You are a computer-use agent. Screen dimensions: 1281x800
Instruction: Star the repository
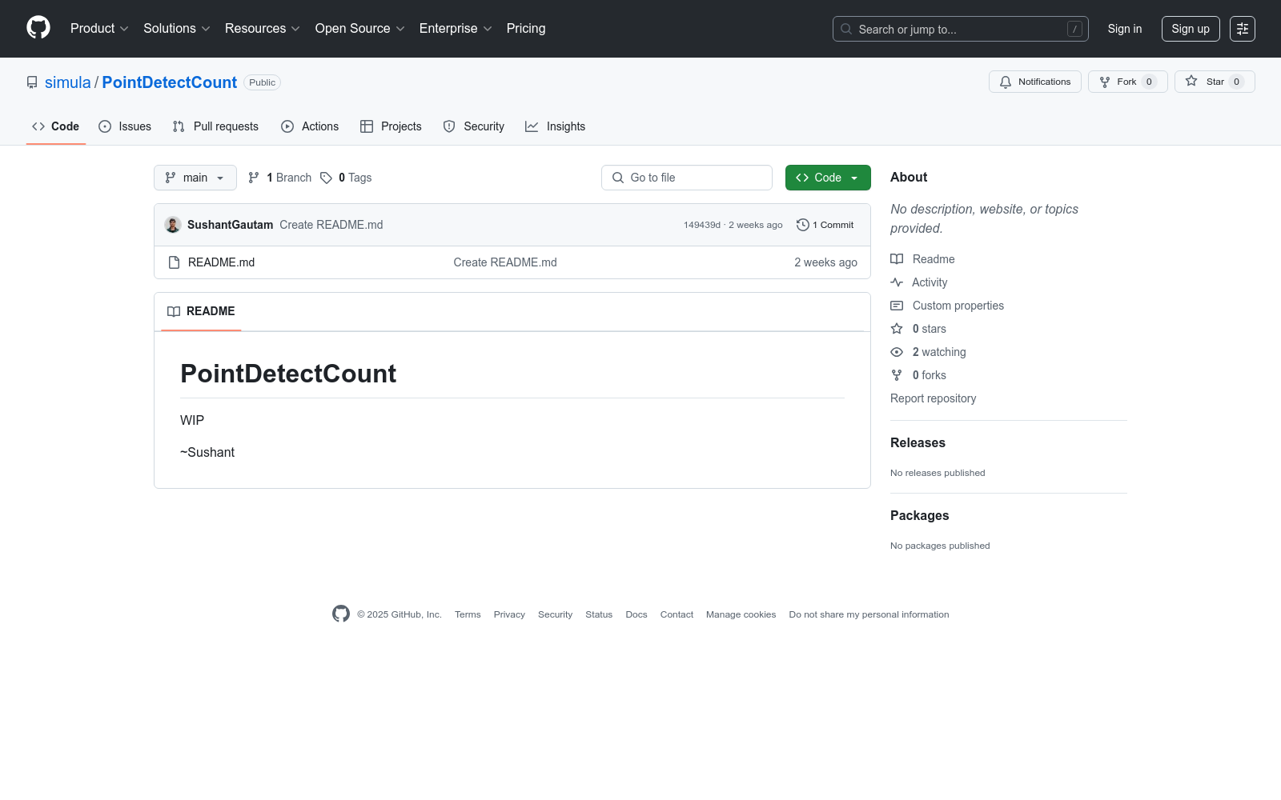pos(1215,82)
